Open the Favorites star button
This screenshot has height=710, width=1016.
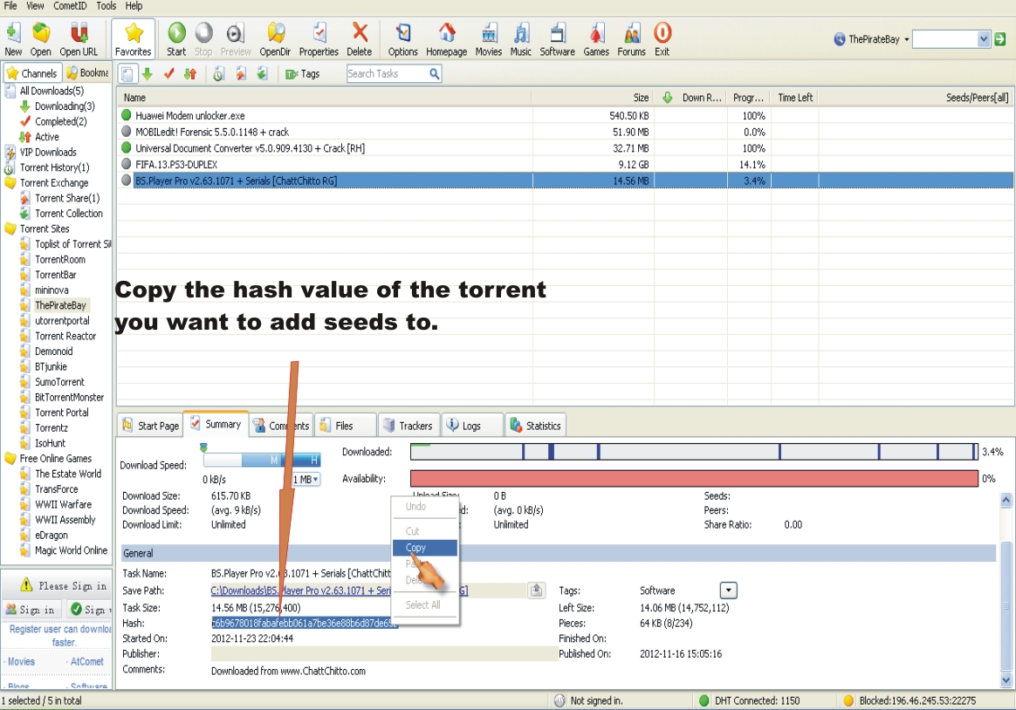[133, 39]
